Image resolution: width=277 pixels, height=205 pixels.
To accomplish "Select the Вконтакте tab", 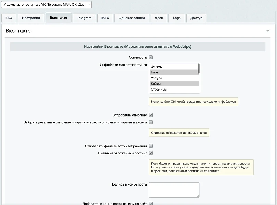I will click(x=59, y=18).
